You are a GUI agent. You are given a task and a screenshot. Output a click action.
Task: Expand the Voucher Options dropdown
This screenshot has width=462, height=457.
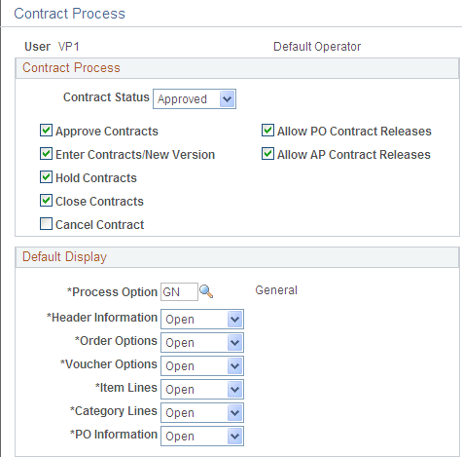pos(202,366)
